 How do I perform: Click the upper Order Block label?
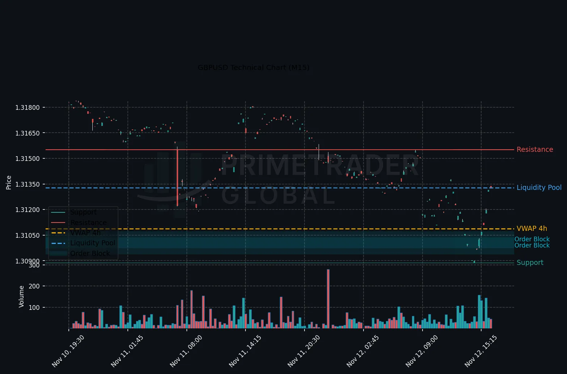pos(532,239)
